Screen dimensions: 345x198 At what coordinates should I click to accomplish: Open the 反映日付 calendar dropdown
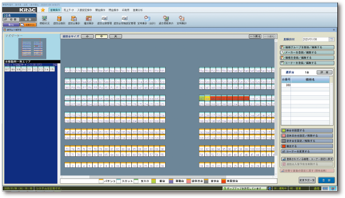(x=331, y=39)
